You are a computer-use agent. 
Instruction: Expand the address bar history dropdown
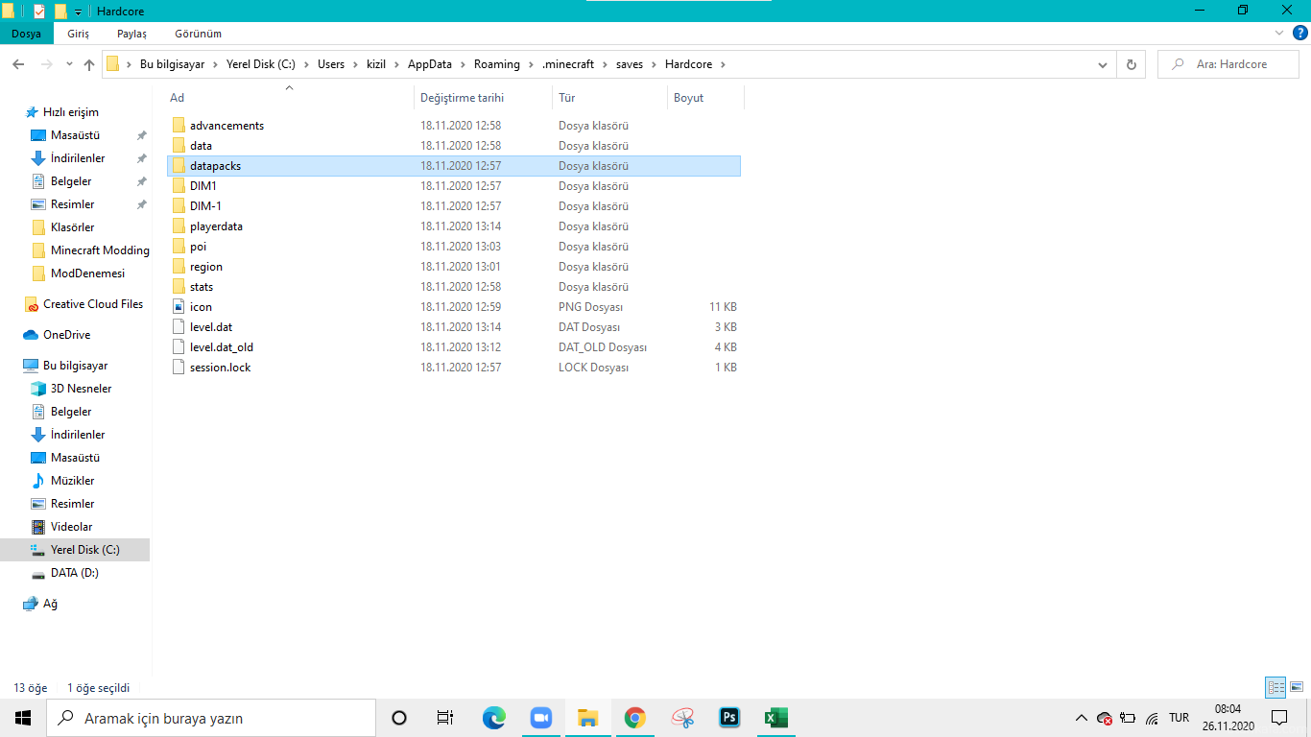pyautogui.click(x=1104, y=64)
